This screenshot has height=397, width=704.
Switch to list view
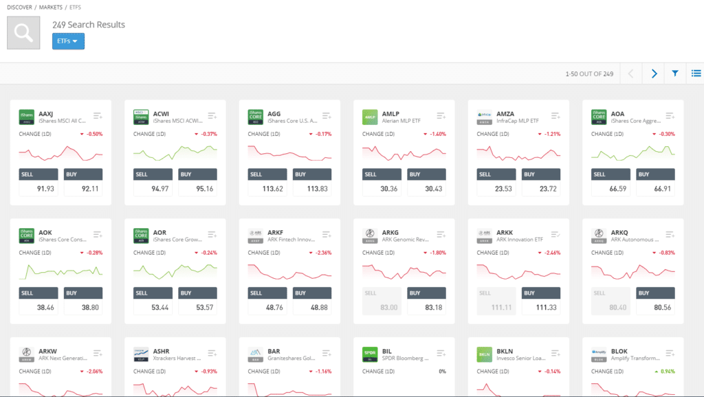pyautogui.click(x=694, y=73)
